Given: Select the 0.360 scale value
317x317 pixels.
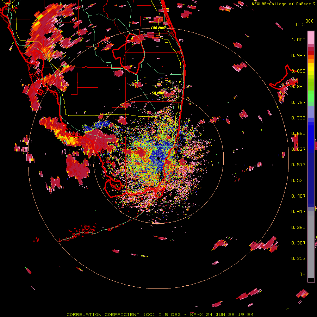Looking at the screenshot, I should click(x=298, y=228).
